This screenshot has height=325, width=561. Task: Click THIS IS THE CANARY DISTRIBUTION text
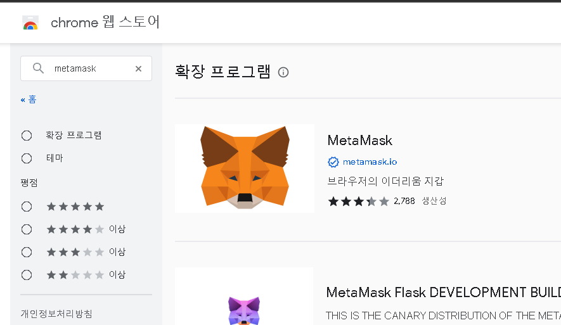(x=443, y=315)
